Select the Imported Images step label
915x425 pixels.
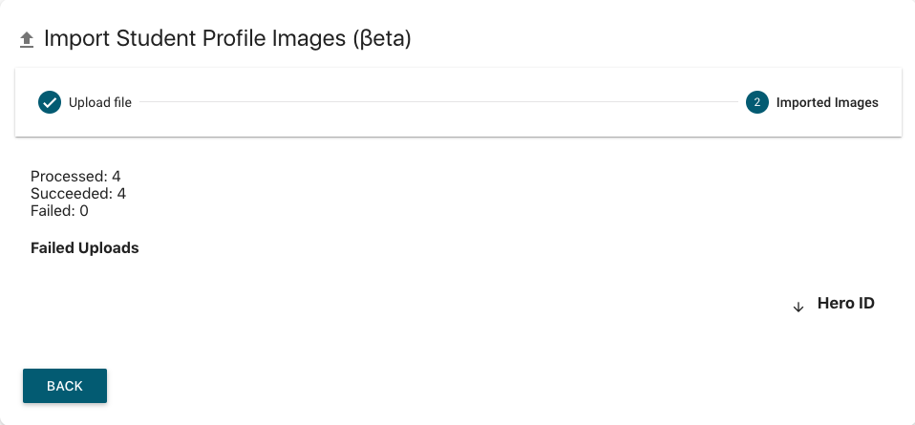pos(827,102)
